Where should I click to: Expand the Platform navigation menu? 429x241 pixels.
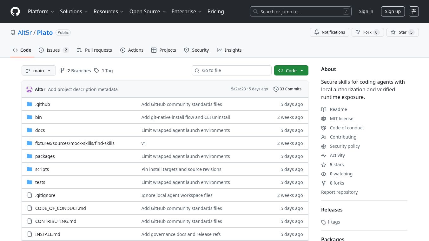click(x=41, y=11)
